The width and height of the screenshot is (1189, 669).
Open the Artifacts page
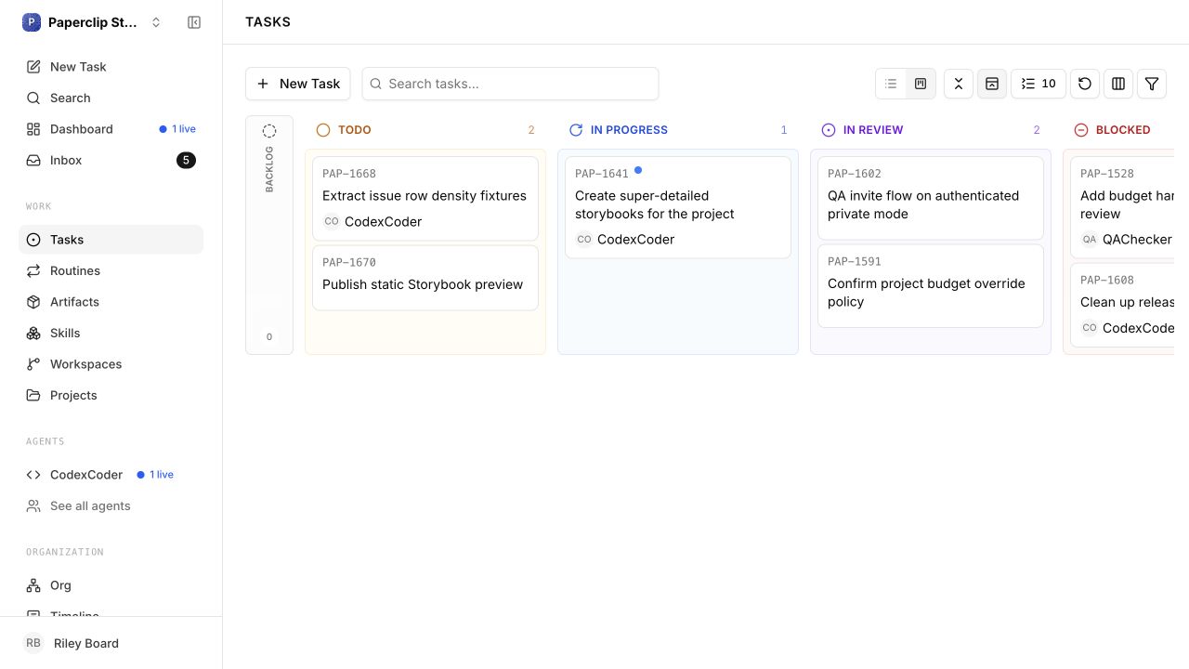point(111,302)
